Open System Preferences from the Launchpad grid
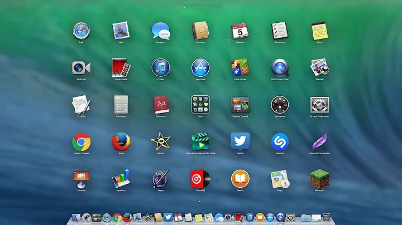Image resolution: width=402 pixels, height=225 pixels. click(320, 105)
